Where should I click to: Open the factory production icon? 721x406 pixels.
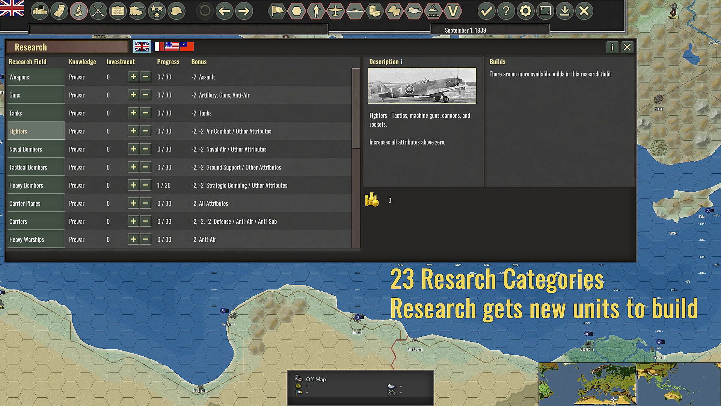tap(39, 11)
